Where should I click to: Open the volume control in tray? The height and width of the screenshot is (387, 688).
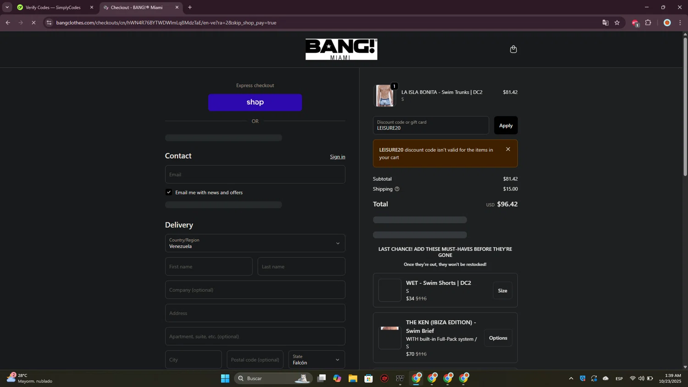(641, 378)
